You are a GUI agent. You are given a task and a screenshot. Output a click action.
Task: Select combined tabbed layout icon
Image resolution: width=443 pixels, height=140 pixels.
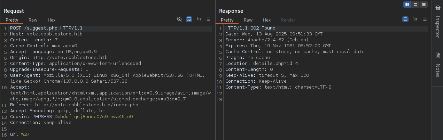pyautogui.click(x=423, y=5)
